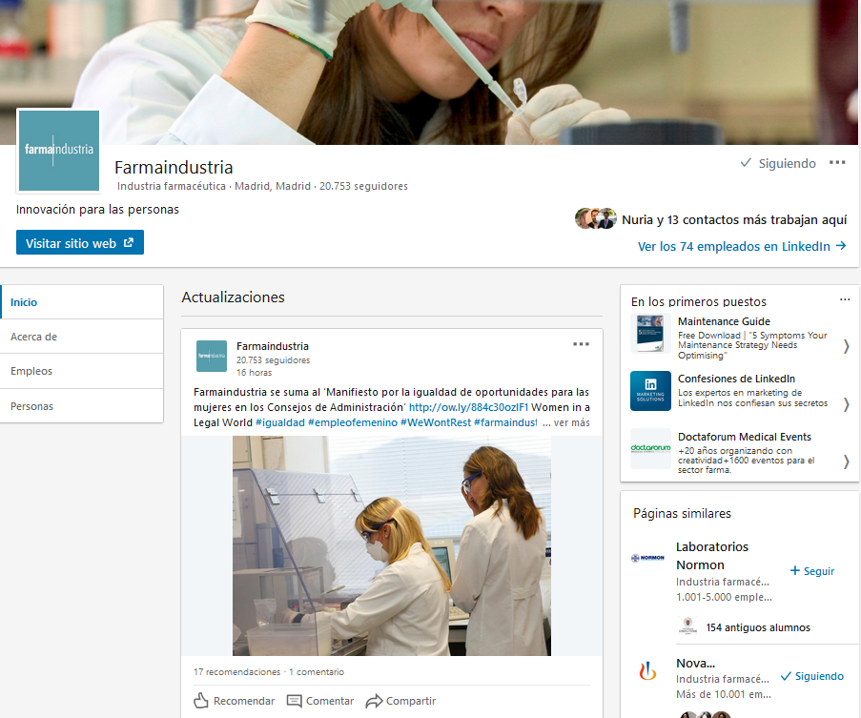
Task: Expand the Confesiones de LinkedIn chevron
Action: click(846, 404)
